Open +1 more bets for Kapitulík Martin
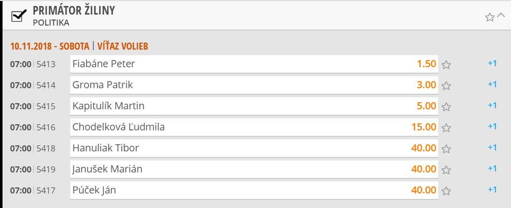The image size is (511, 208). [492, 105]
